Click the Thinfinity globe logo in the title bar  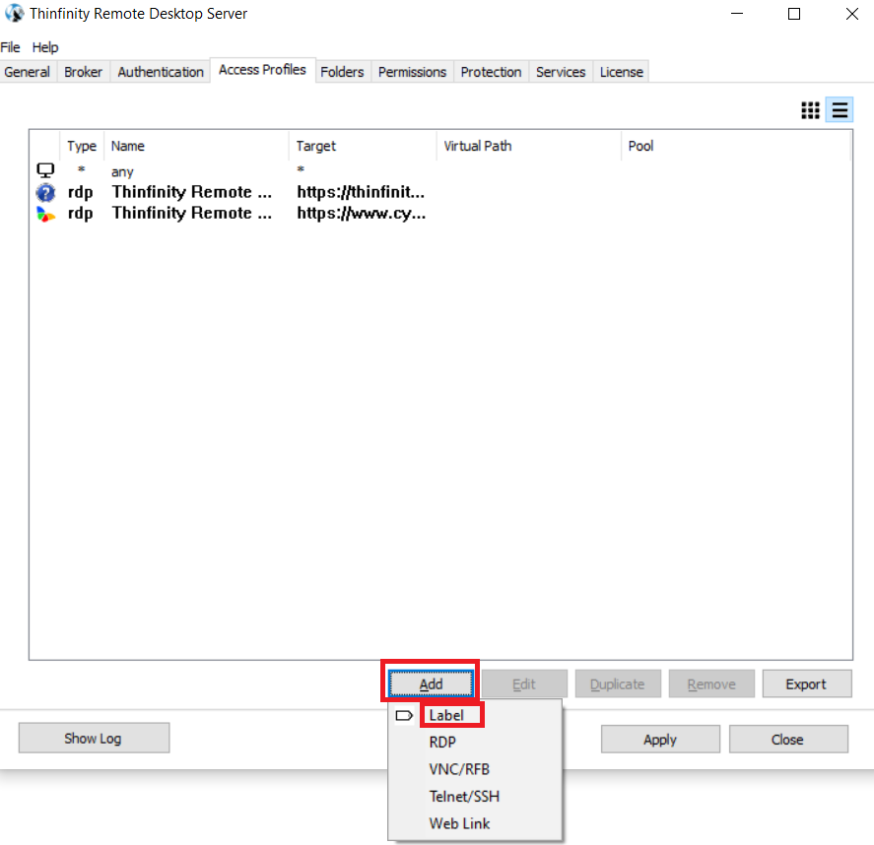[13, 13]
